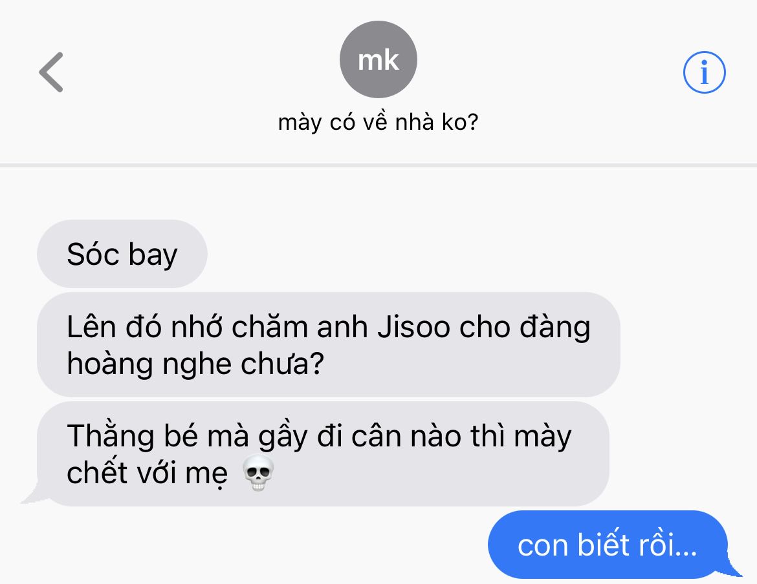This screenshot has height=584, width=757.
Task: Select the Sóc bay message bubble
Action: click(x=122, y=254)
